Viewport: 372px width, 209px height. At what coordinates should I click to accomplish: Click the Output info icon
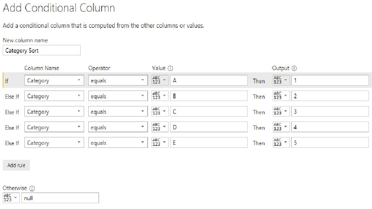click(x=294, y=68)
